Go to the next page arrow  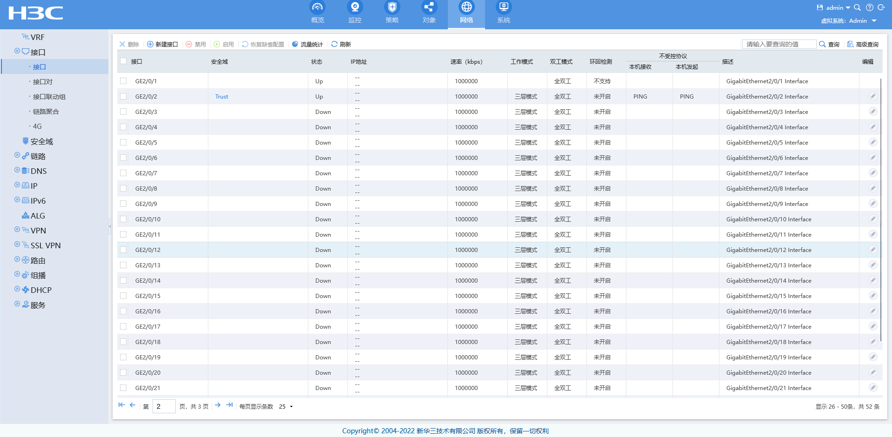click(x=218, y=405)
